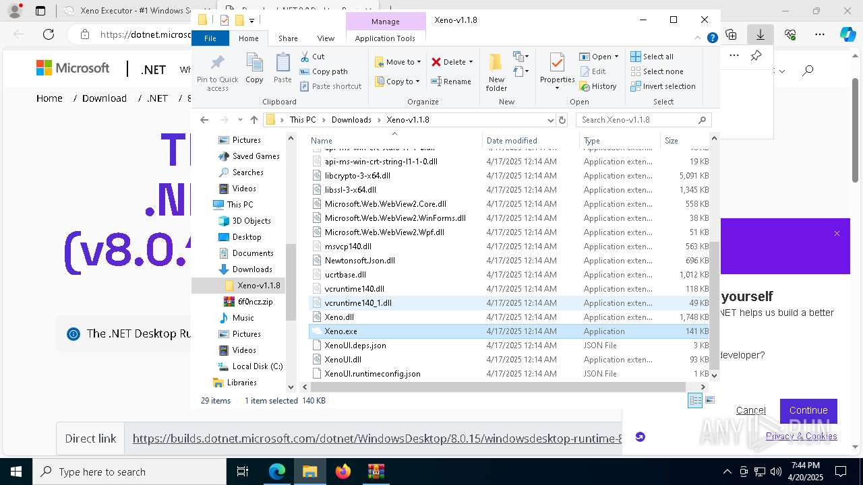
Task: Expand Delete dropdown arrow
Action: [x=471, y=62]
